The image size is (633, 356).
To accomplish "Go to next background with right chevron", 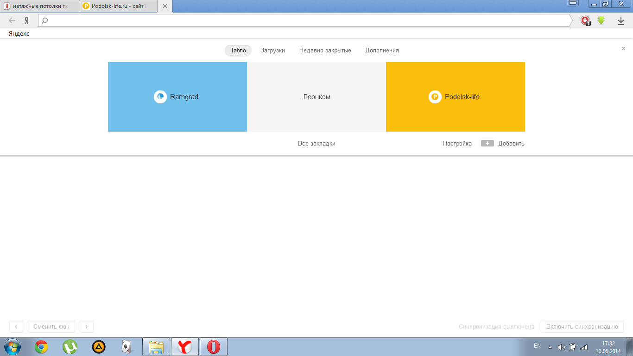I will (87, 326).
